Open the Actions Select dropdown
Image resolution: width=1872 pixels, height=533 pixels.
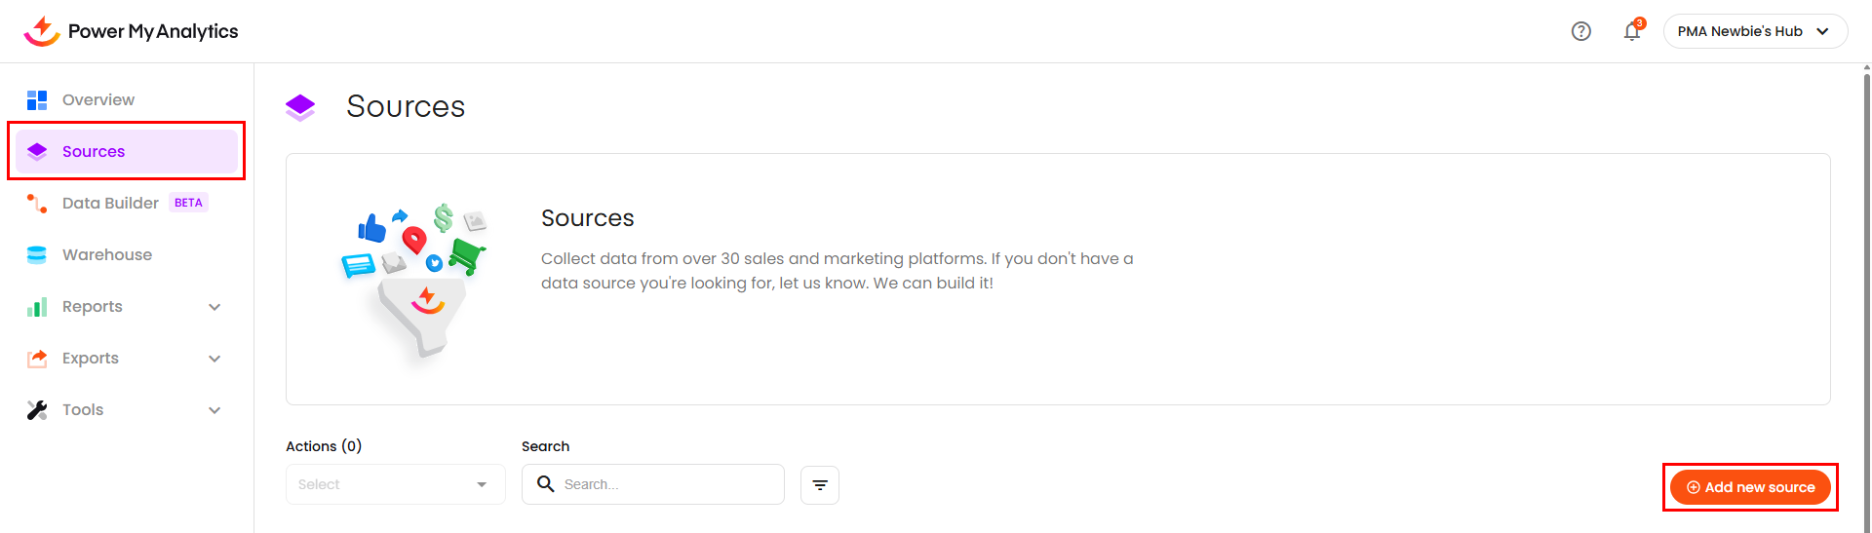(395, 484)
